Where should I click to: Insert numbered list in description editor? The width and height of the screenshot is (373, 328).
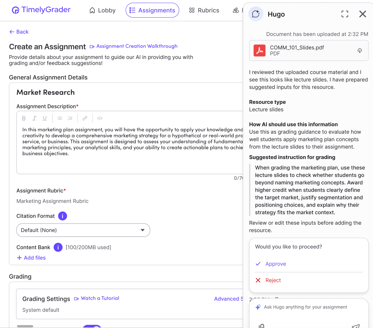point(70,118)
